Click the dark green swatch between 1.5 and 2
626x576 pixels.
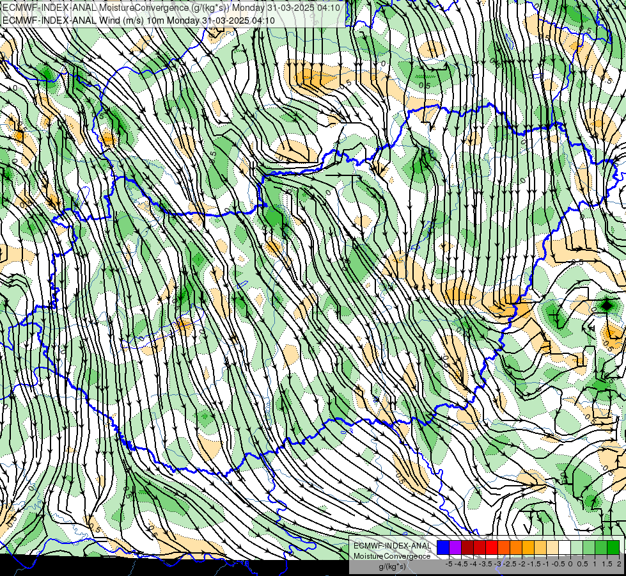point(613,548)
